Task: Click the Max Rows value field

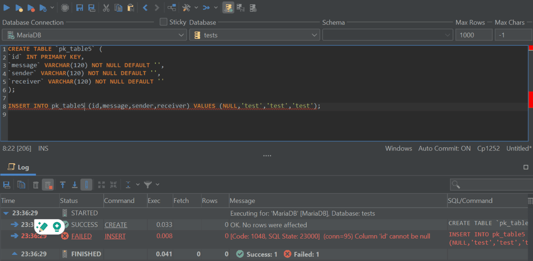Action: [474, 35]
